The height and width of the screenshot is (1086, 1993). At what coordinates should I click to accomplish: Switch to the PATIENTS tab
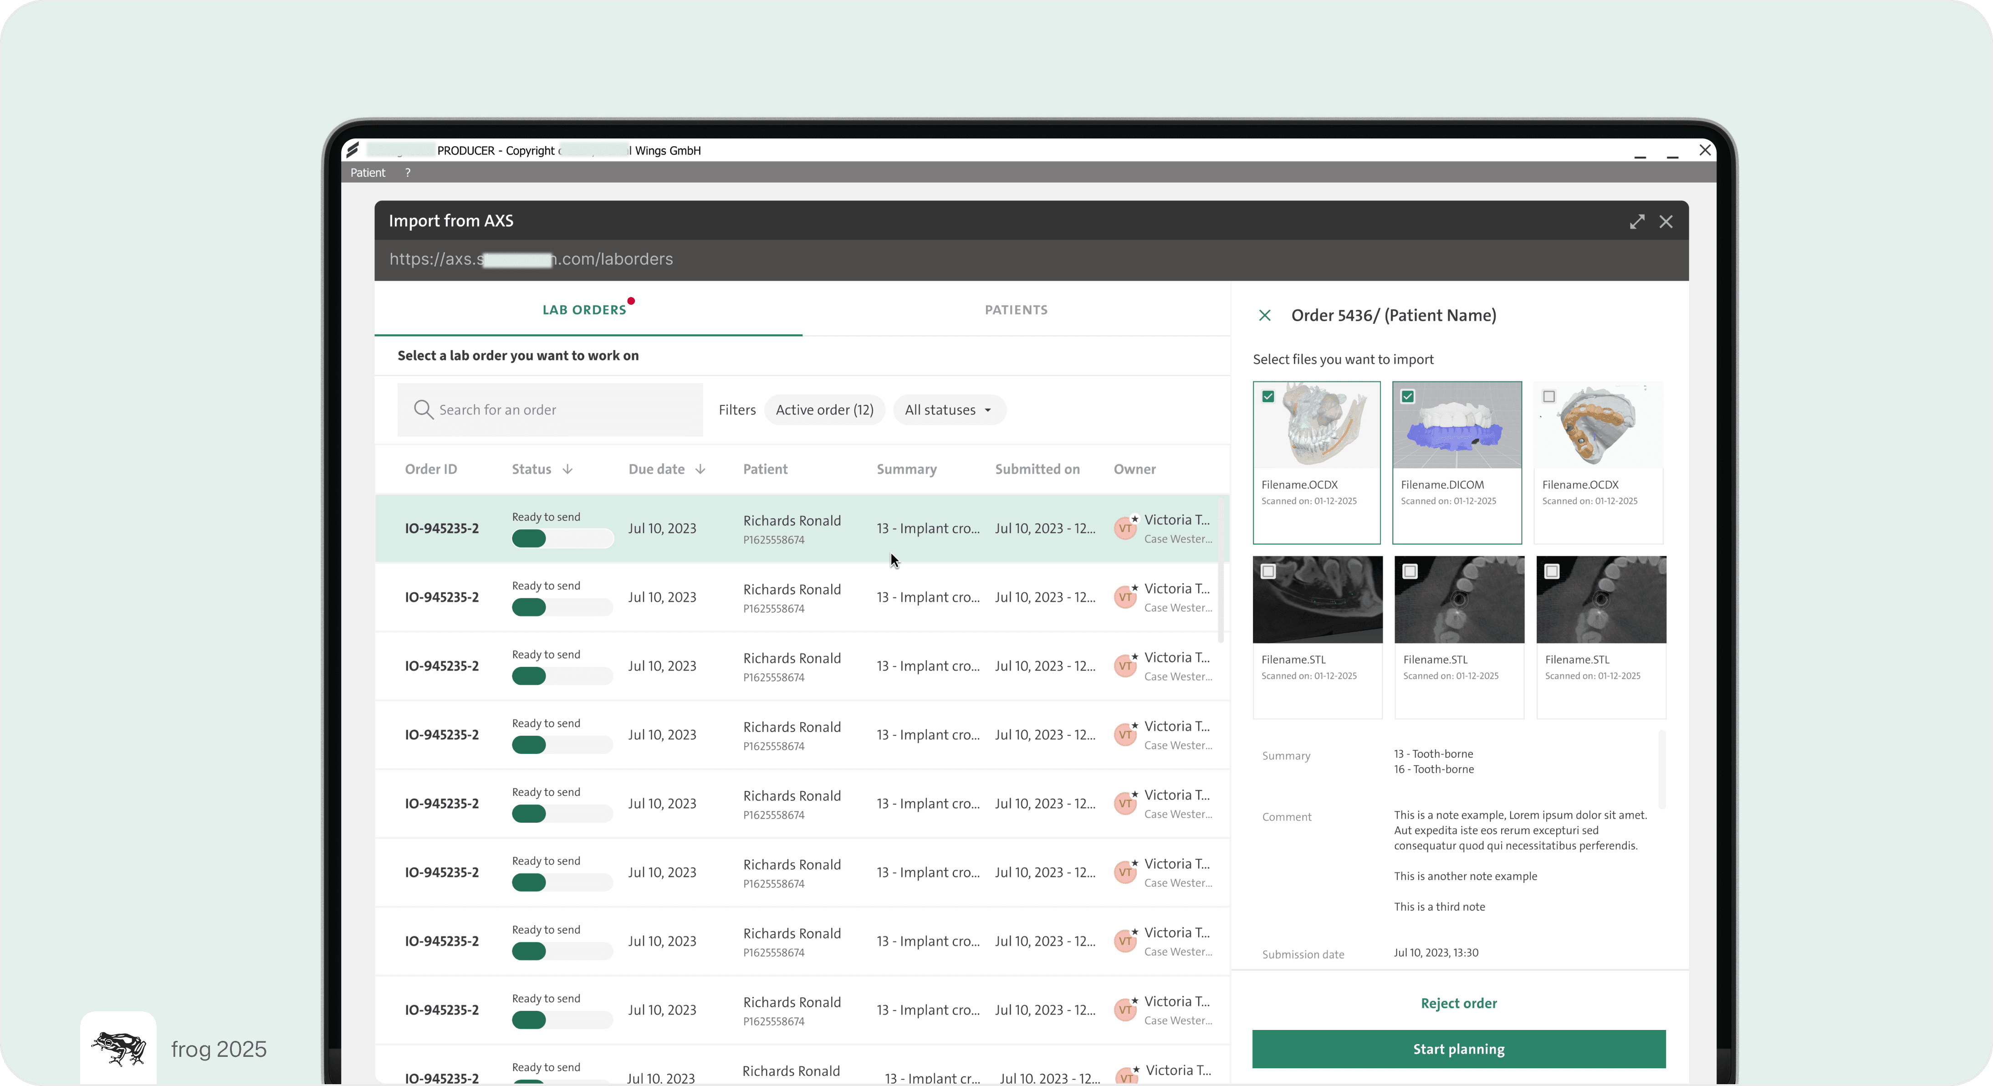click(x=1016, y=310)
